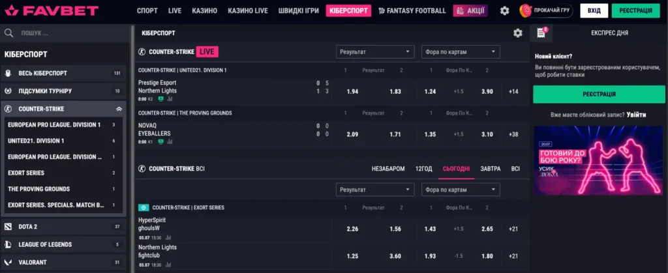668x273 pixels.
Task: Click the FAVBET logo
Action: coord(51,10)
